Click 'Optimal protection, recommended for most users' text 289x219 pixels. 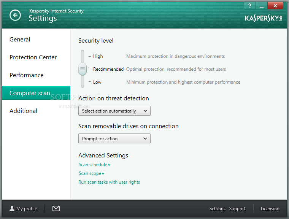176,69
